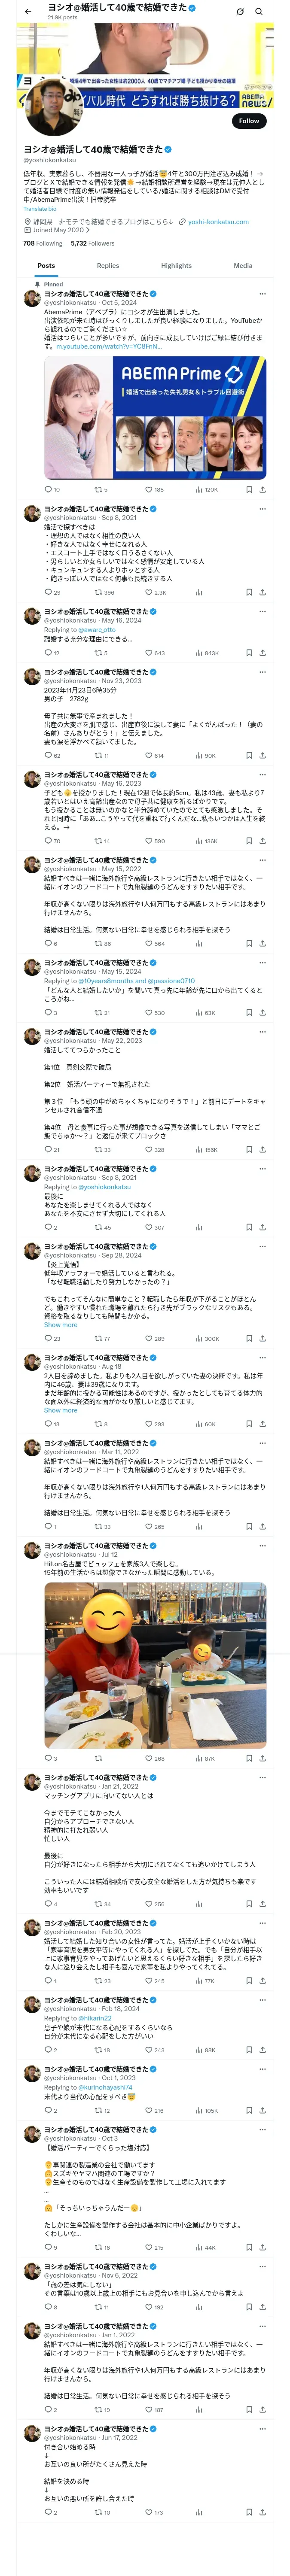The image size is (290, 2576).
Task: Like the pinned ABEMA Prime post
Action: click(x=150, y=490)
